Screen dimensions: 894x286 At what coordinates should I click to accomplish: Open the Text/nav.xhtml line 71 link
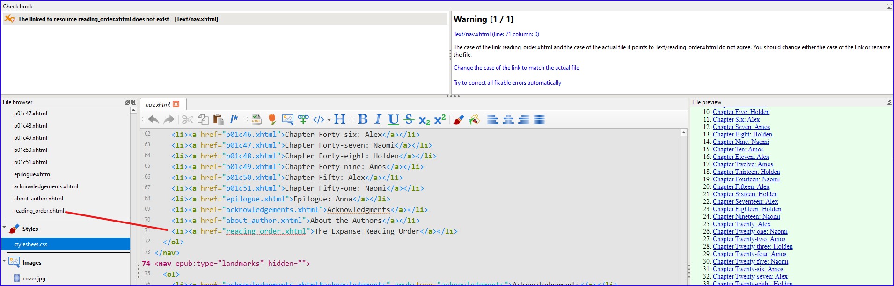496,34
